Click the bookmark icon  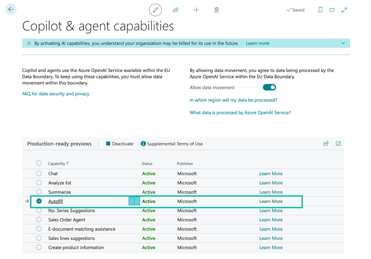point(320,10)
